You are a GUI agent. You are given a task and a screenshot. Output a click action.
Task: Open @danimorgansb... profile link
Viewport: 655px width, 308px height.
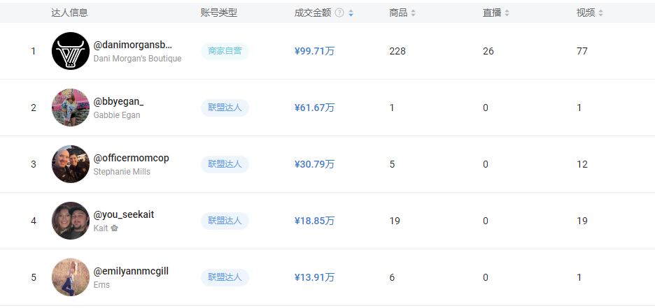click(x=132, y=45)
